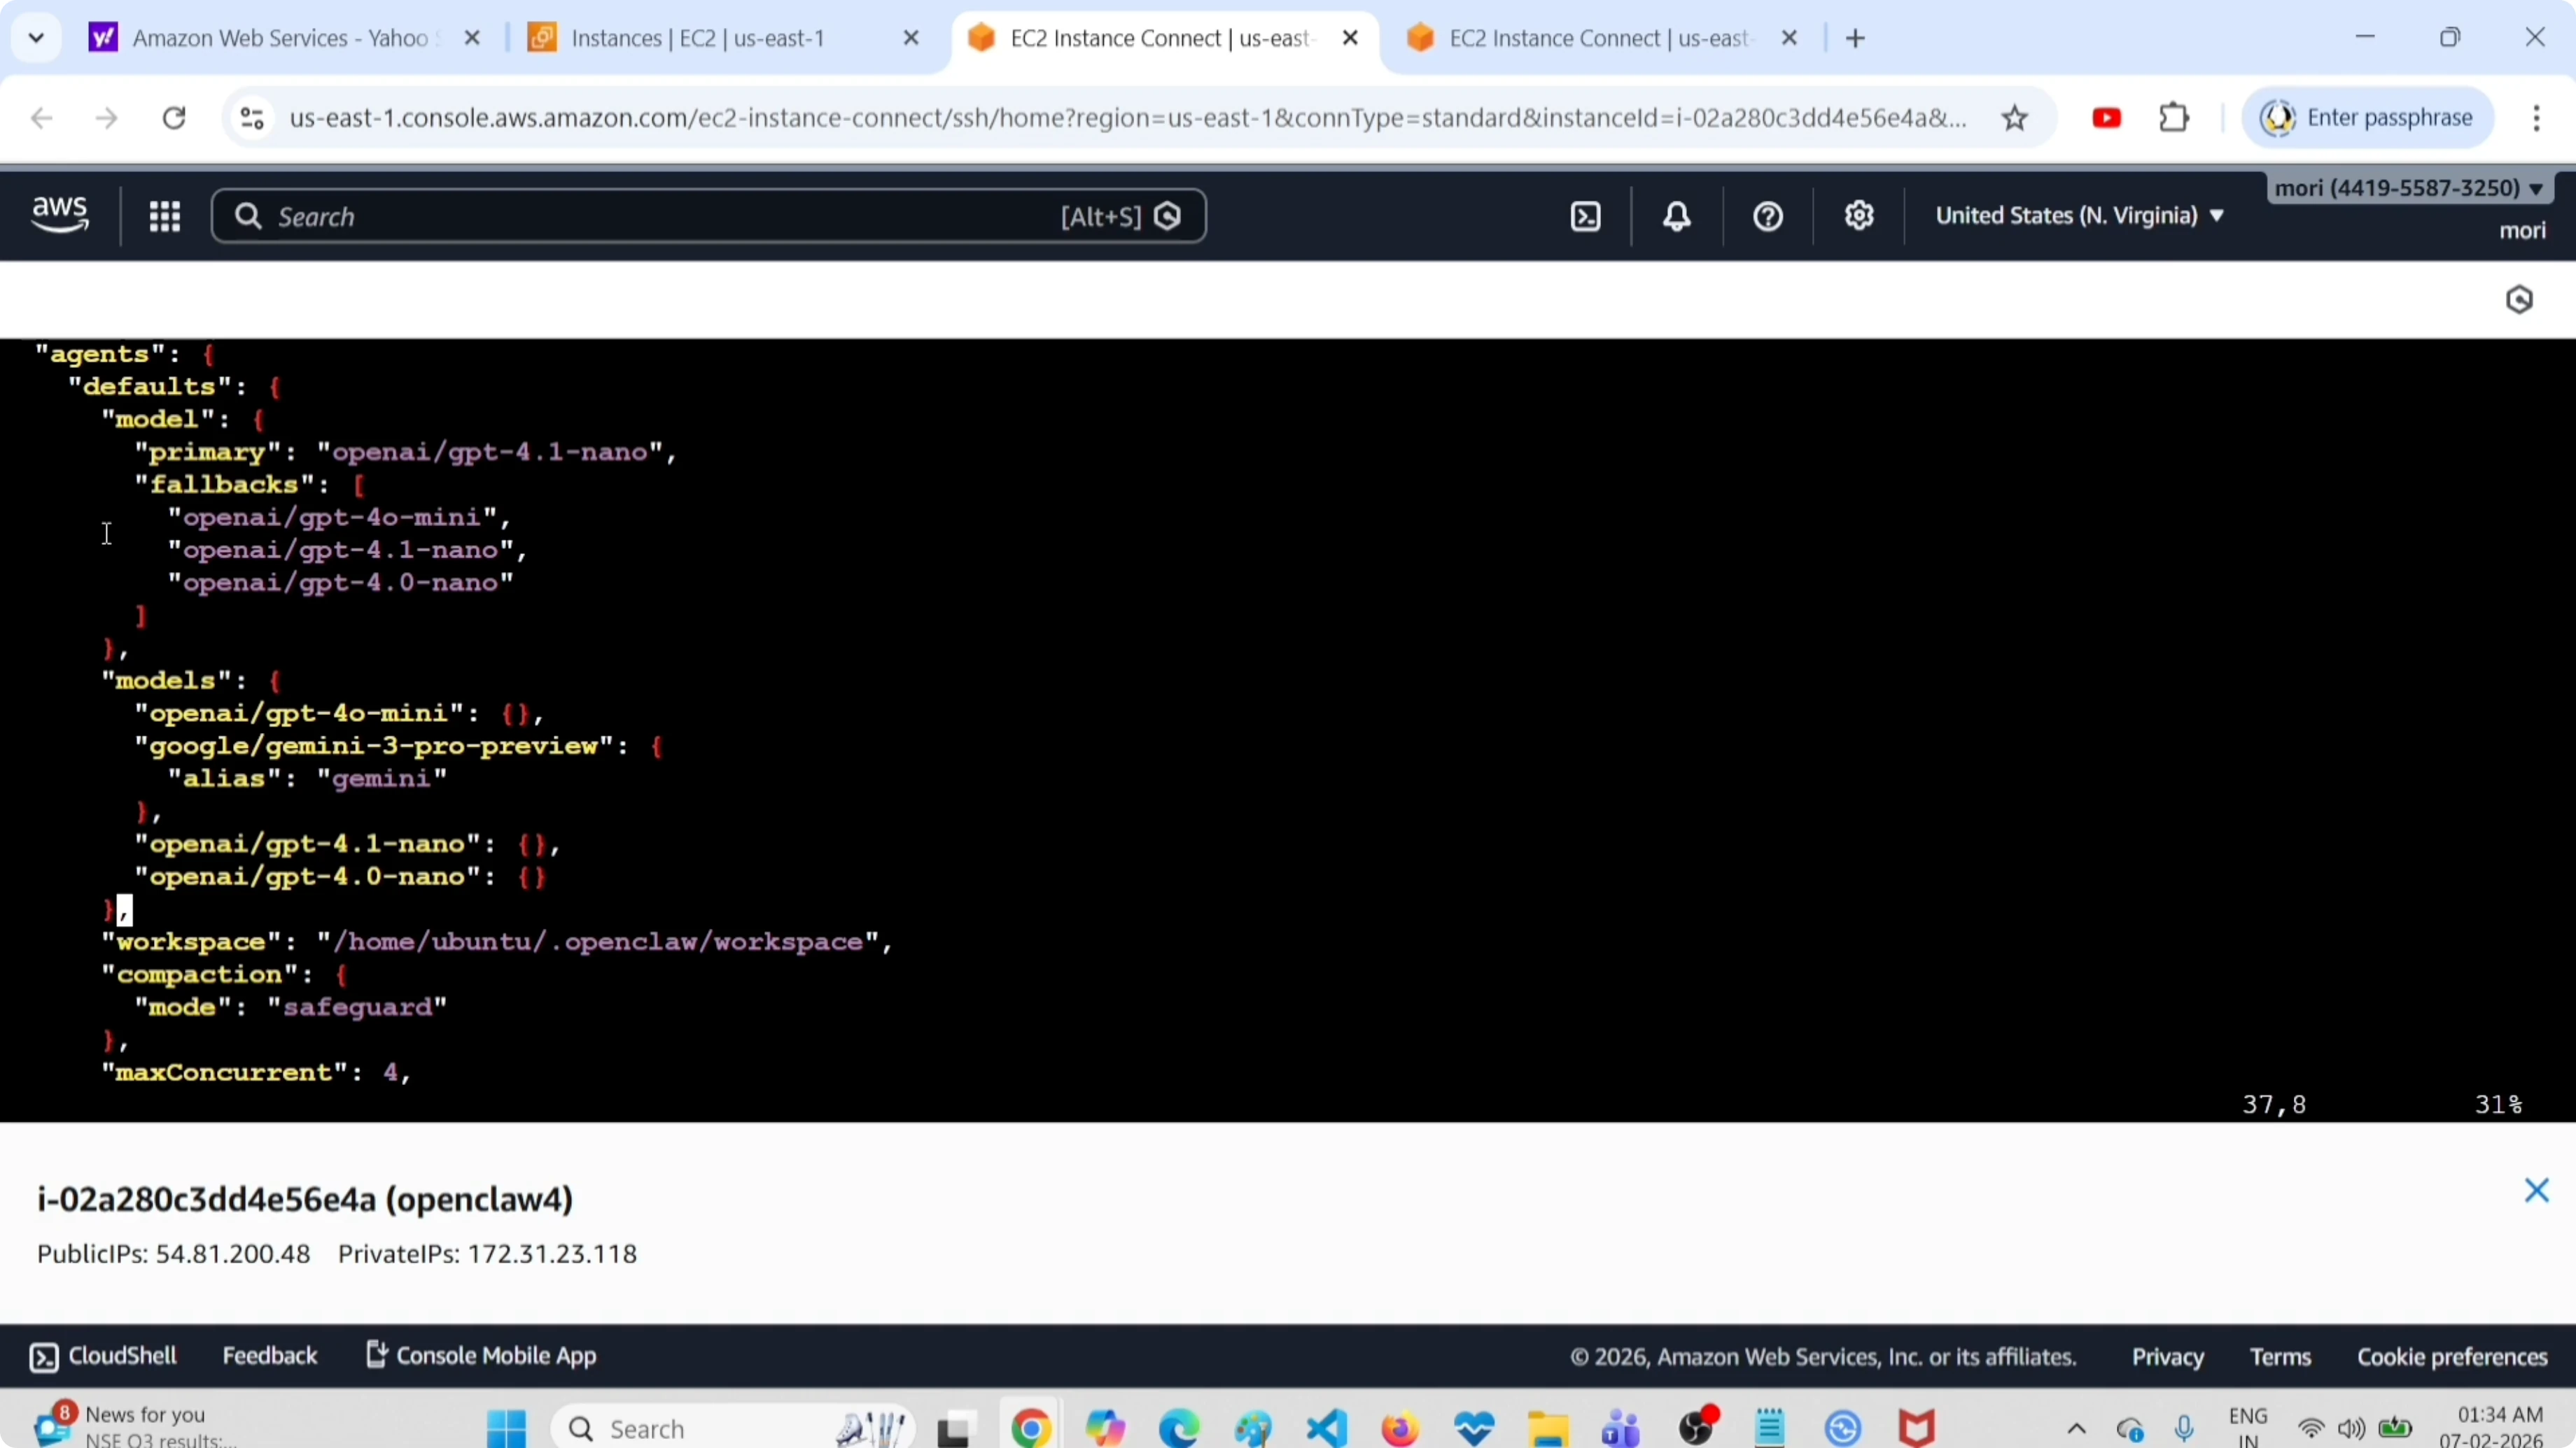Open the tab search chevron dropdown
Viewport: 2576px width, 1448px height.
[37, 39]
